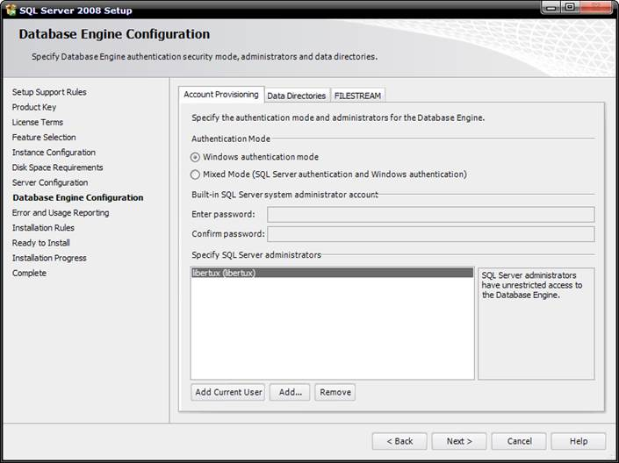Viewport: 619px width, 463px height.
Task: Click the SQL Server administrators description text
Action: coord(532,285)
